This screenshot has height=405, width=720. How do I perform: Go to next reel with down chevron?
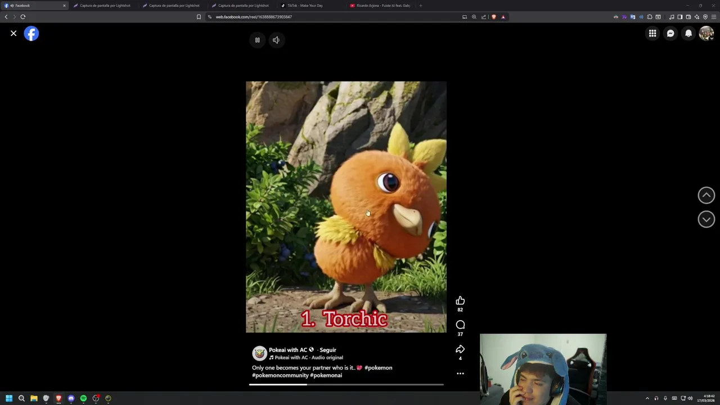pos(706,219)
